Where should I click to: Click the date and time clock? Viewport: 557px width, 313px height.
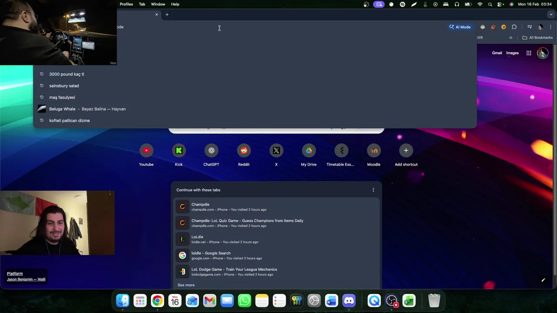click(x=536, y=4)
